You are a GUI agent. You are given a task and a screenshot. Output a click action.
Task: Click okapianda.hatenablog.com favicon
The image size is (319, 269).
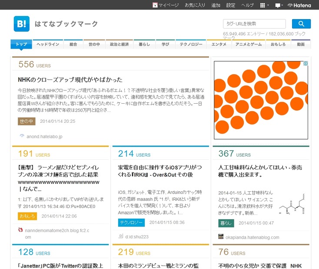click(221, 236)
